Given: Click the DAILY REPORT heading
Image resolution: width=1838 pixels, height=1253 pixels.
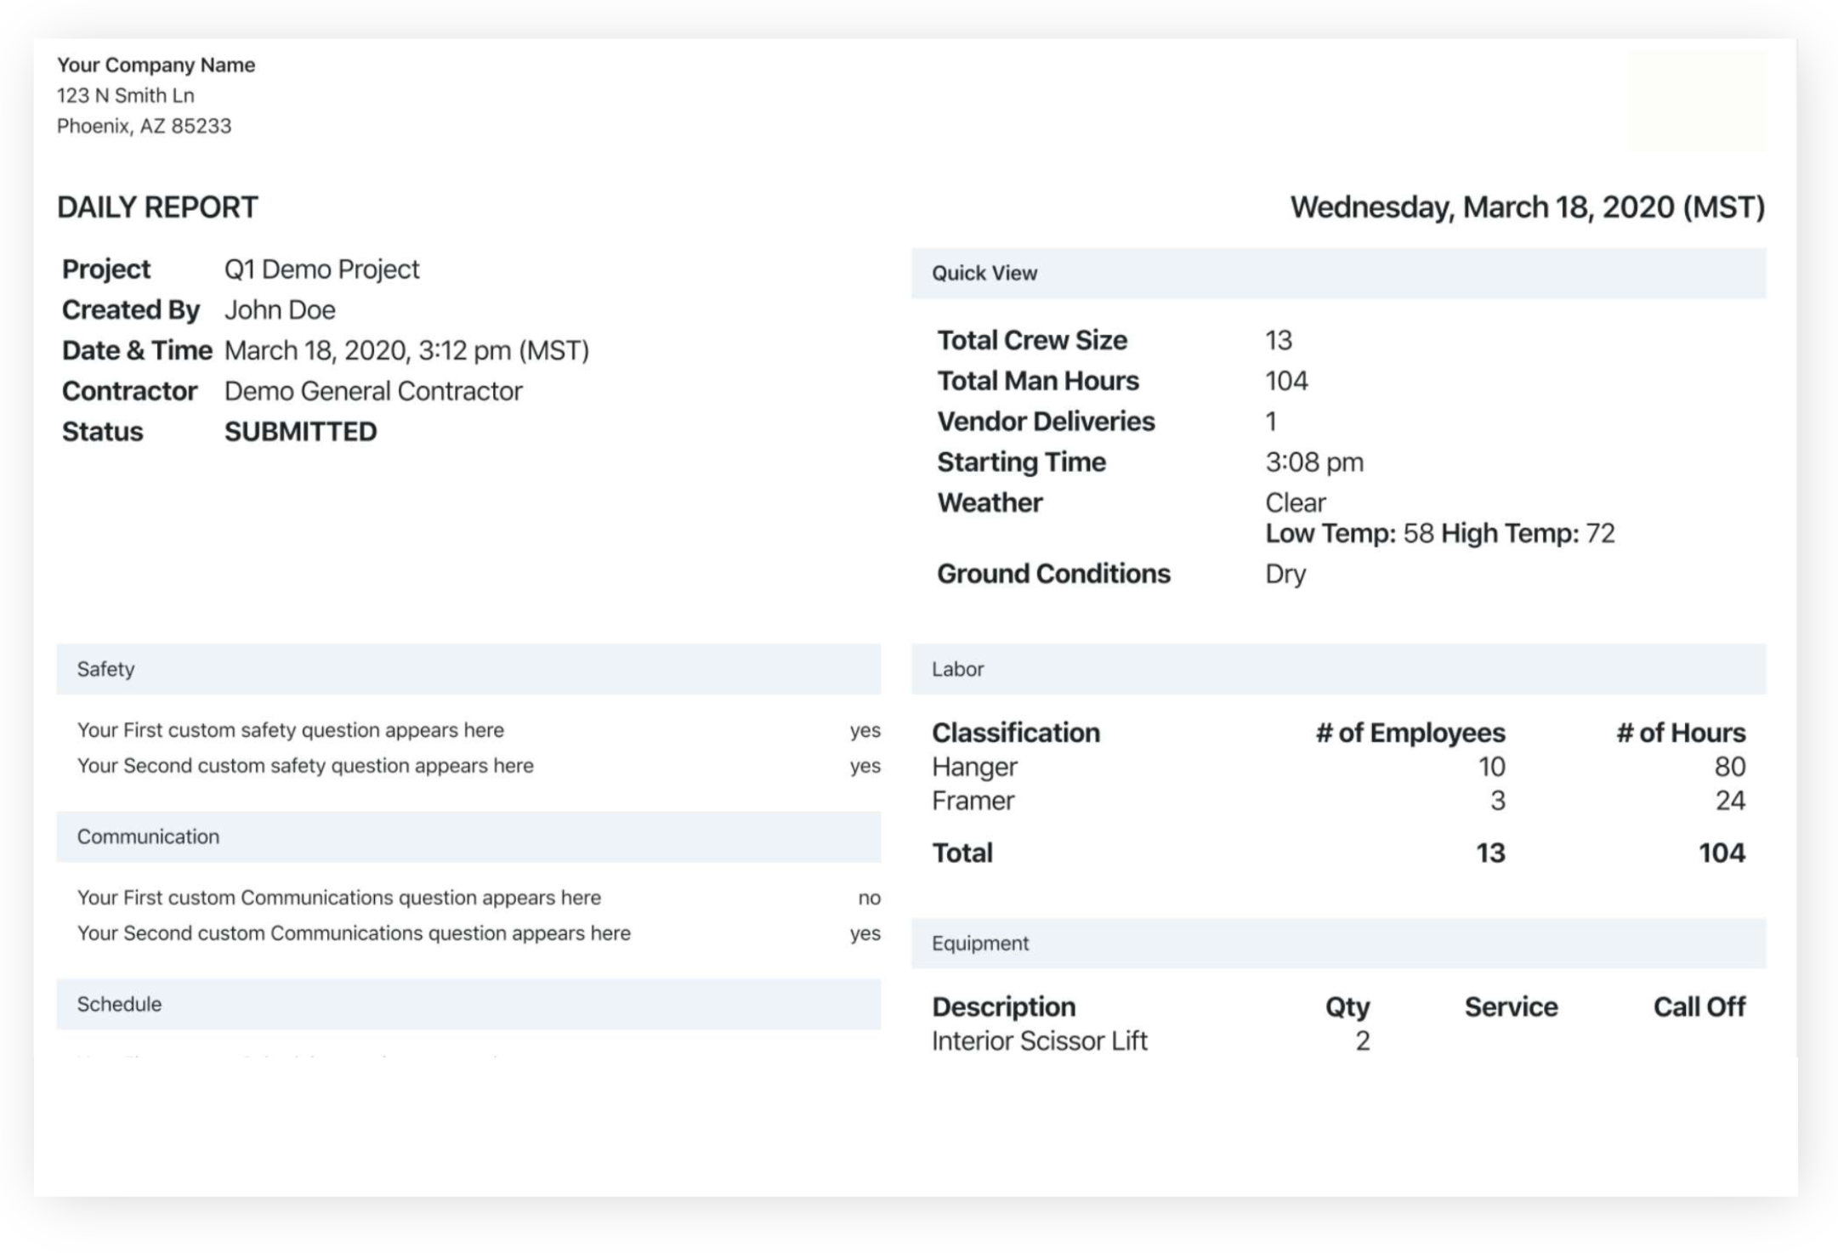Looking at the screenshot, I should [157, 207].
